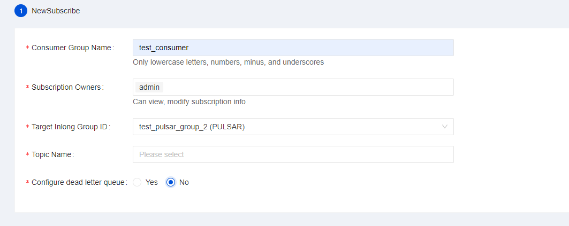Select the admin tag in Subscription Owners
The width and height of the screenshot is (569, 226).
coord(149,87)
